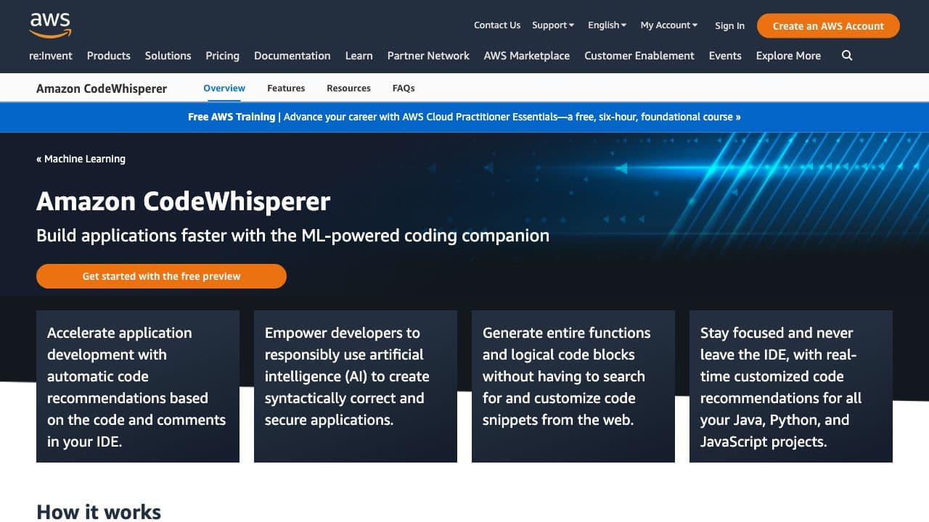This screenshot has height=522, width=929.
Task: Click Create an AWS Account
Action: coord(827,25)
